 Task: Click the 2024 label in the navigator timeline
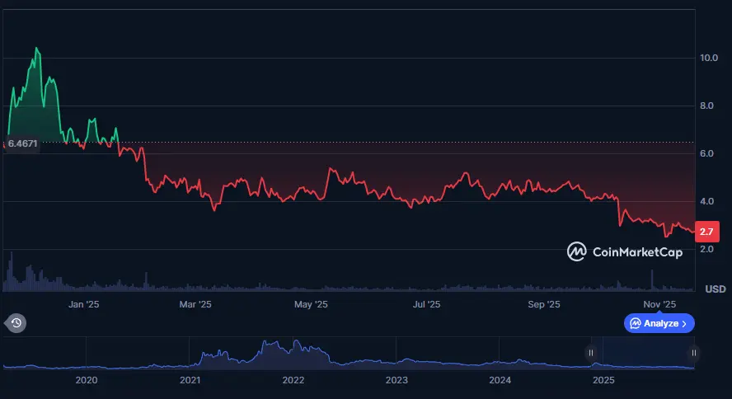500,380
